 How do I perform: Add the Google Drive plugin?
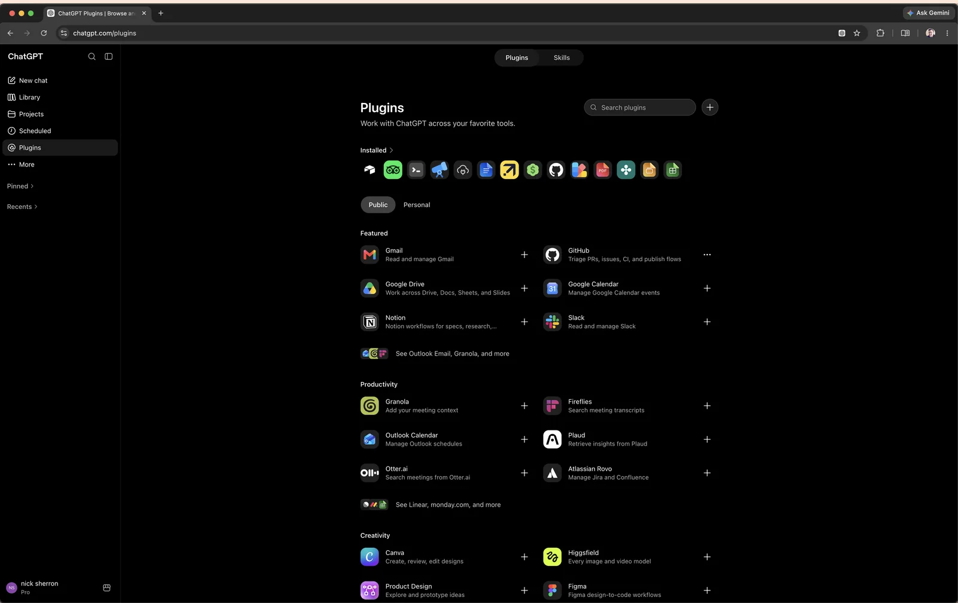pos(525,289)
